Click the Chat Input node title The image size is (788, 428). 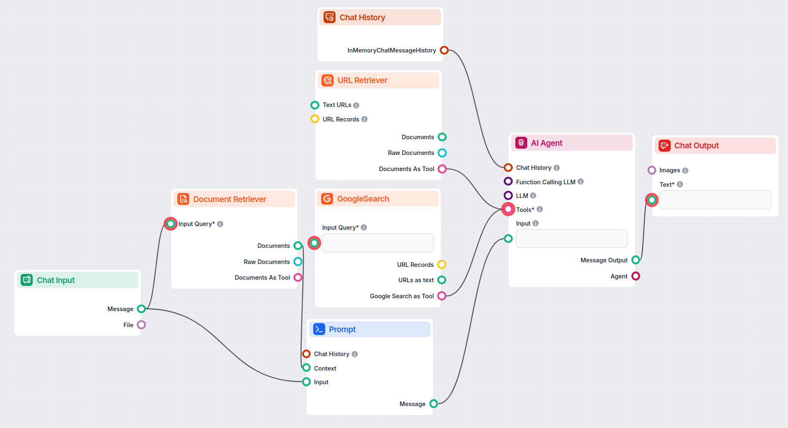[x=56, y=280]
